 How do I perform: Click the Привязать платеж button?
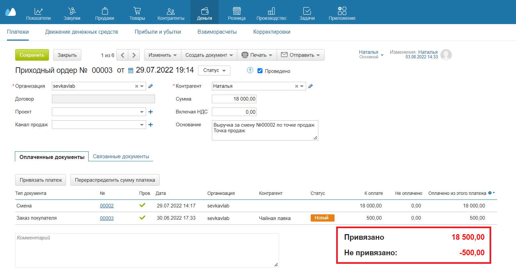pos(41,180)
